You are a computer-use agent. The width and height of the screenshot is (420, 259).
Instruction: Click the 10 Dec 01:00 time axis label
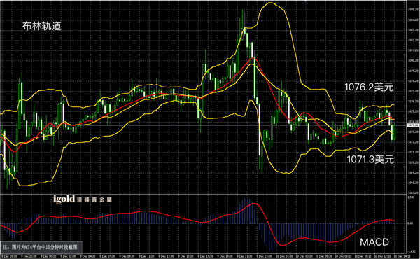(283, 256)
